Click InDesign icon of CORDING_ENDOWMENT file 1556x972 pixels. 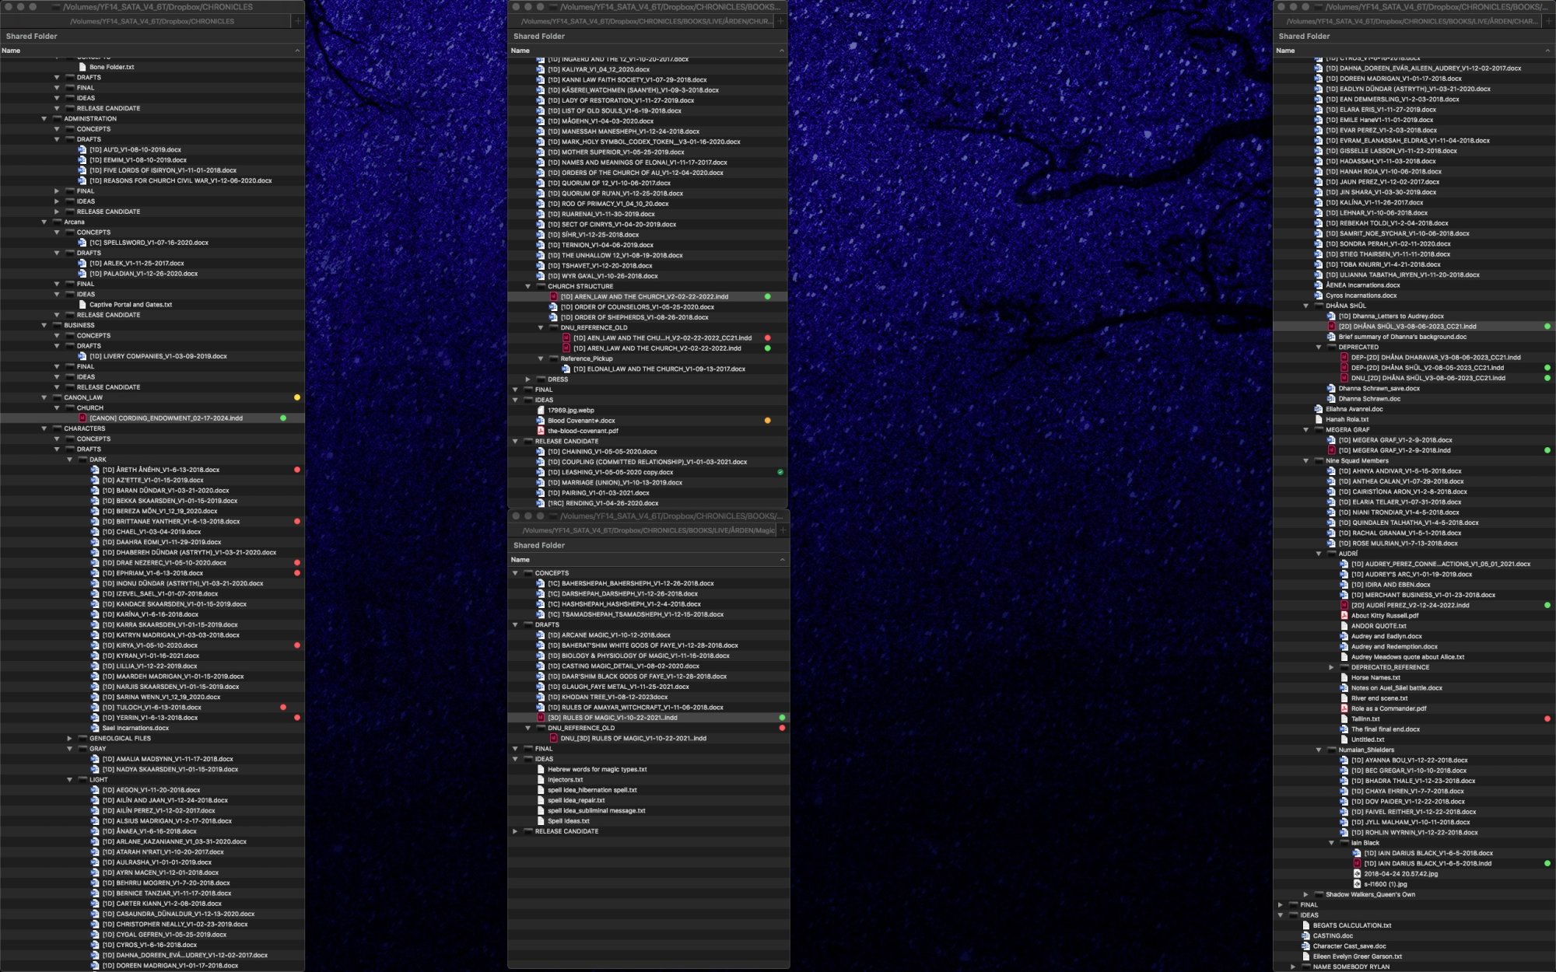(x=82, y=418)
